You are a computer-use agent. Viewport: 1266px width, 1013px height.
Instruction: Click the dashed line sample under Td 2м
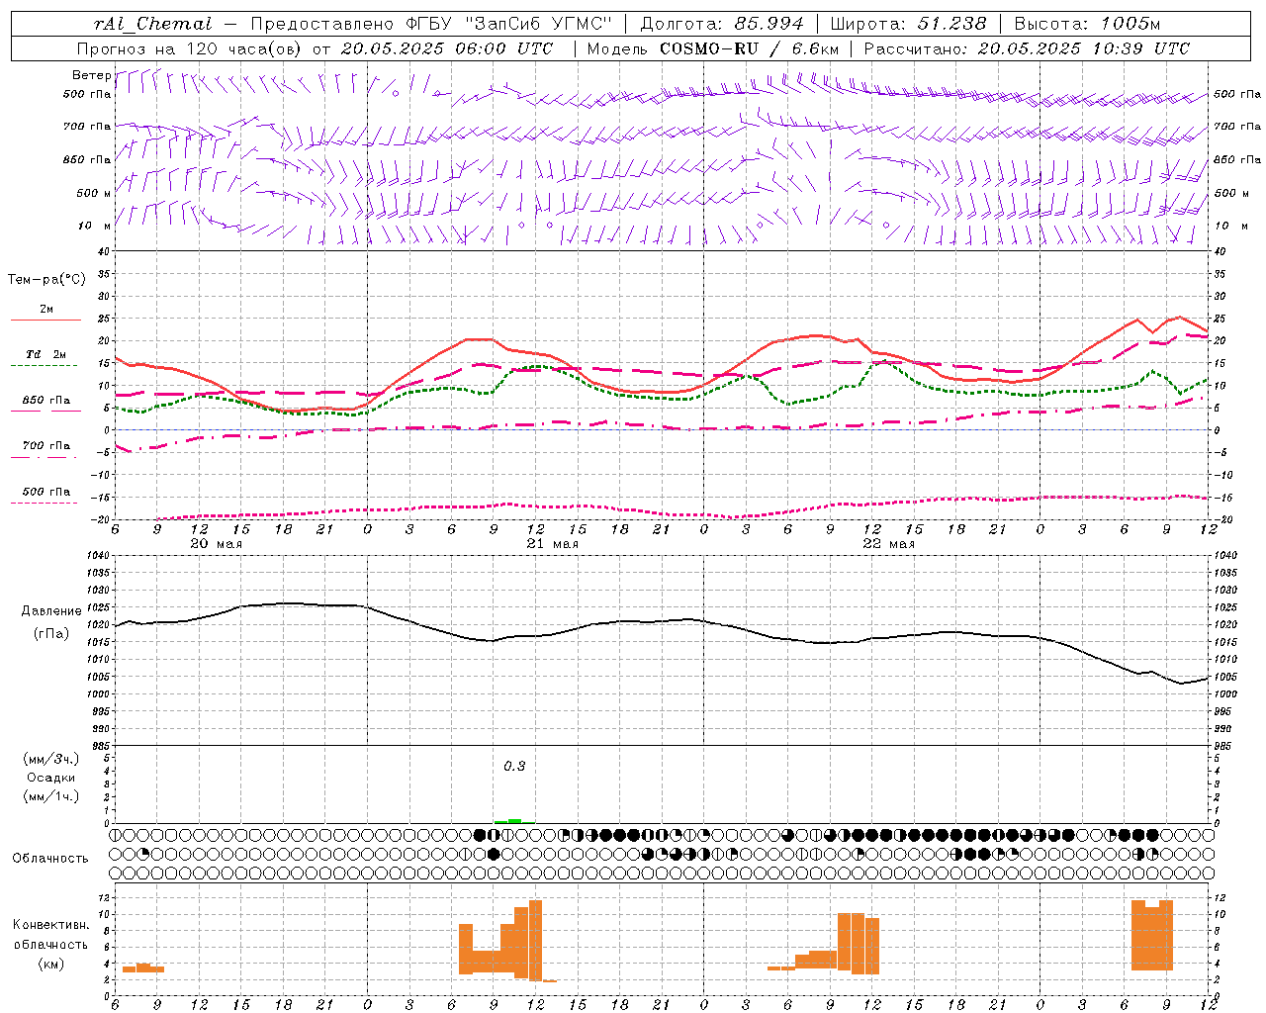pyautogui.click(x=45, y=365)
